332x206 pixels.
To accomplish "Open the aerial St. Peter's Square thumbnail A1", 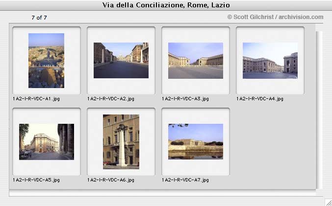I will point(47,60).
